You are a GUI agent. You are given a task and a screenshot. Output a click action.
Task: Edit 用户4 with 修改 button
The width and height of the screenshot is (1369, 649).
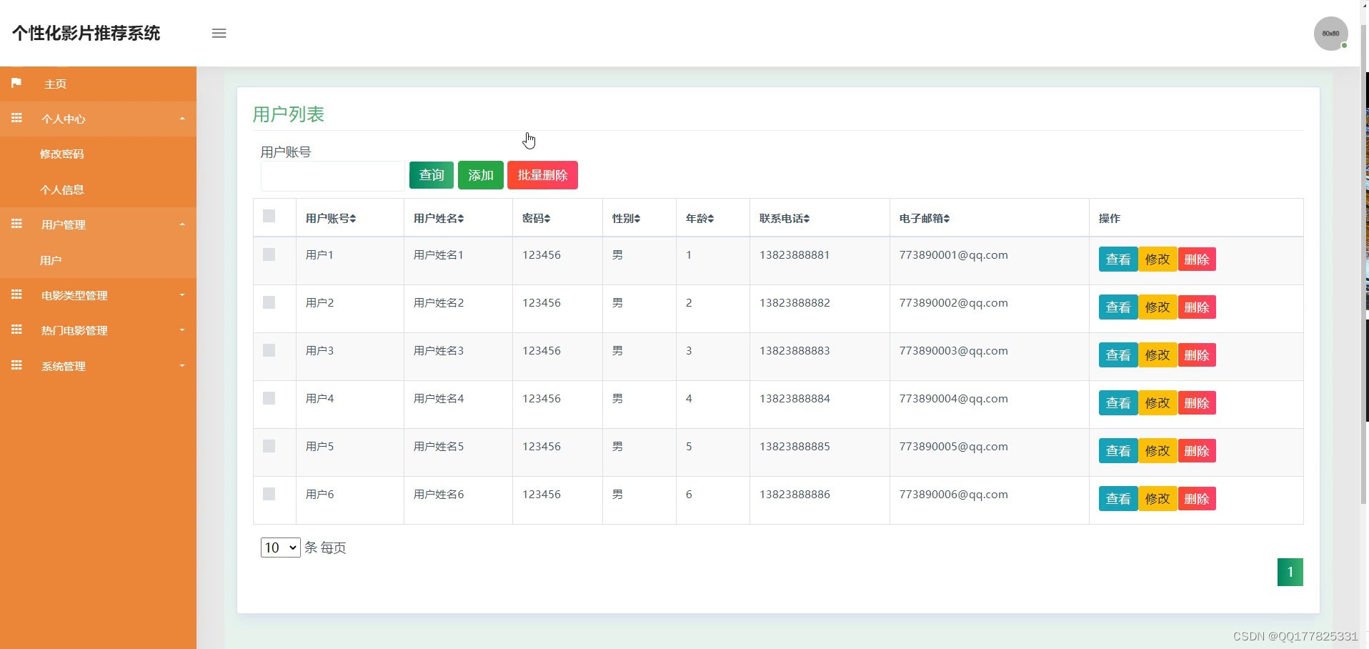[1158, 403]
